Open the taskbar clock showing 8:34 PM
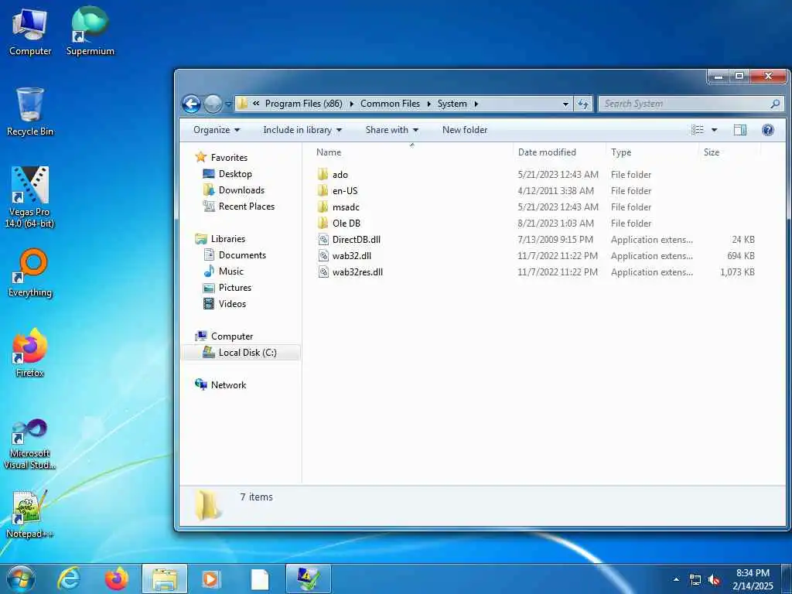Image resolution: width=792 pixels, height=594 pixels. click(x=753, y=579)
